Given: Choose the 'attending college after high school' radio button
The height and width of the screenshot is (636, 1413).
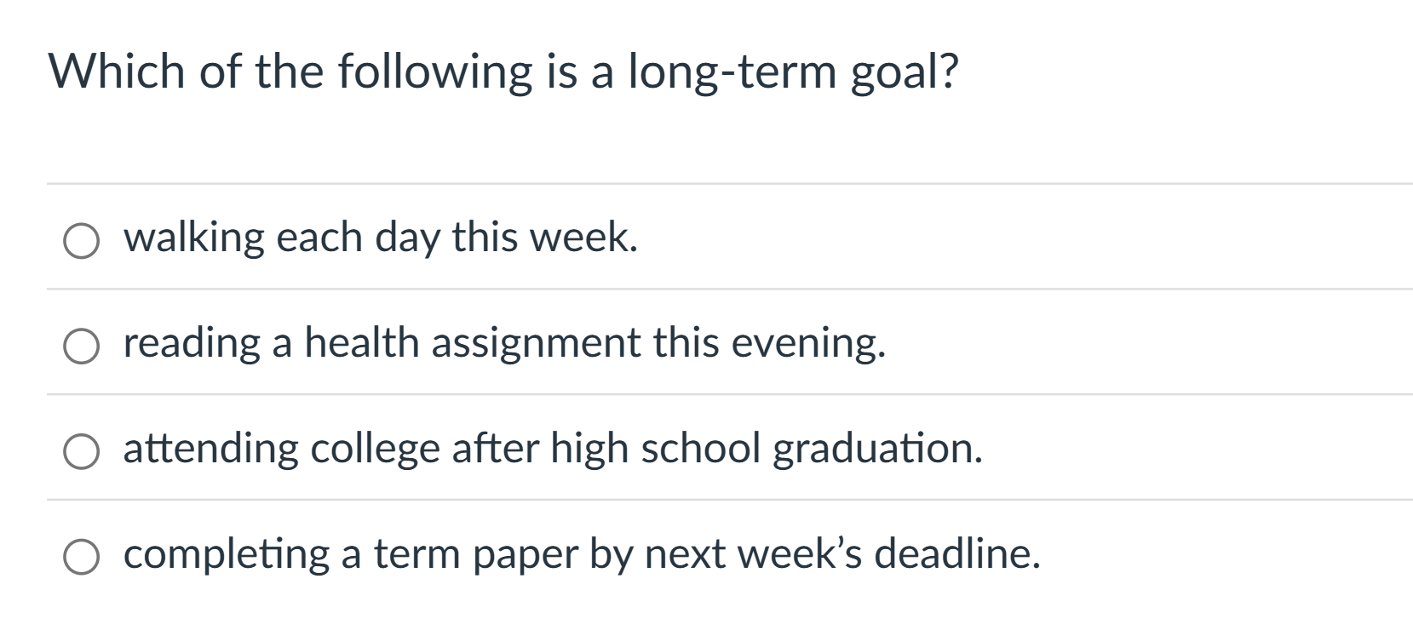Looking at the screenshot, I should click(x=81, y=452).
